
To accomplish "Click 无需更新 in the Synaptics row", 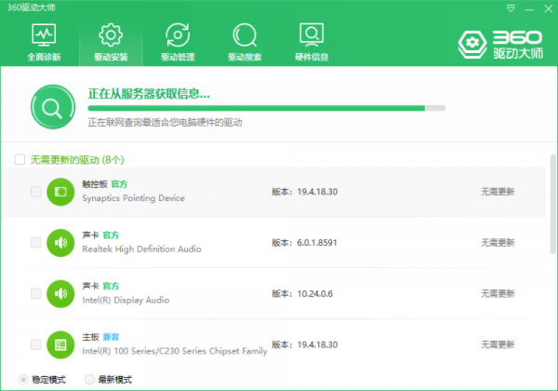I will (x=498, y=192).
